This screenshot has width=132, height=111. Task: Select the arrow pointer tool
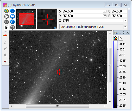7,27
